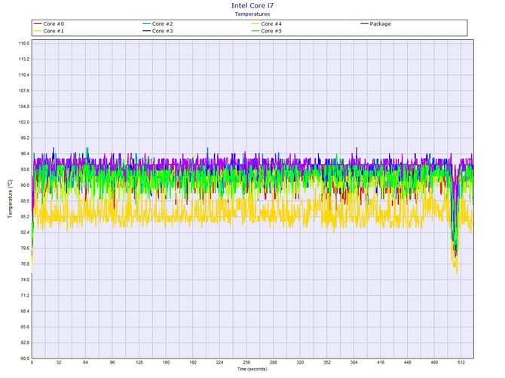
Task: Click the Temperature (°C) axis label
Action: point(11,199)
